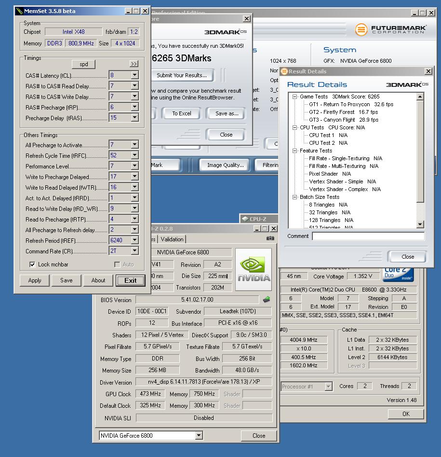Click the GPU-Z camera screenshot icon

(x=270, y=238)
